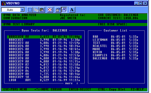This screenshot has height=93, width=151.
Task: Maximize the VBDYNO window
Action: coord(140,3)
